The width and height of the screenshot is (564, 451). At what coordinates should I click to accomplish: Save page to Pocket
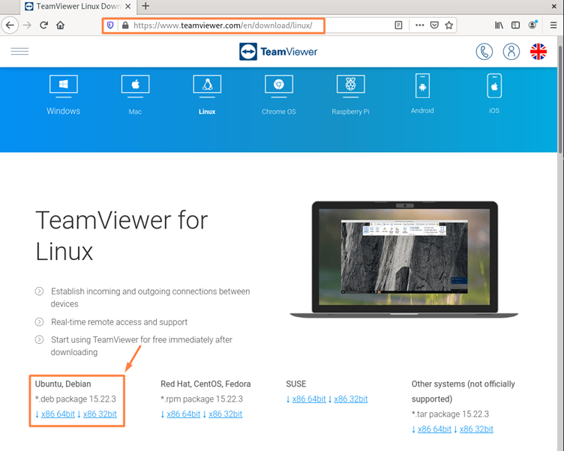click(x=434, y=25)
